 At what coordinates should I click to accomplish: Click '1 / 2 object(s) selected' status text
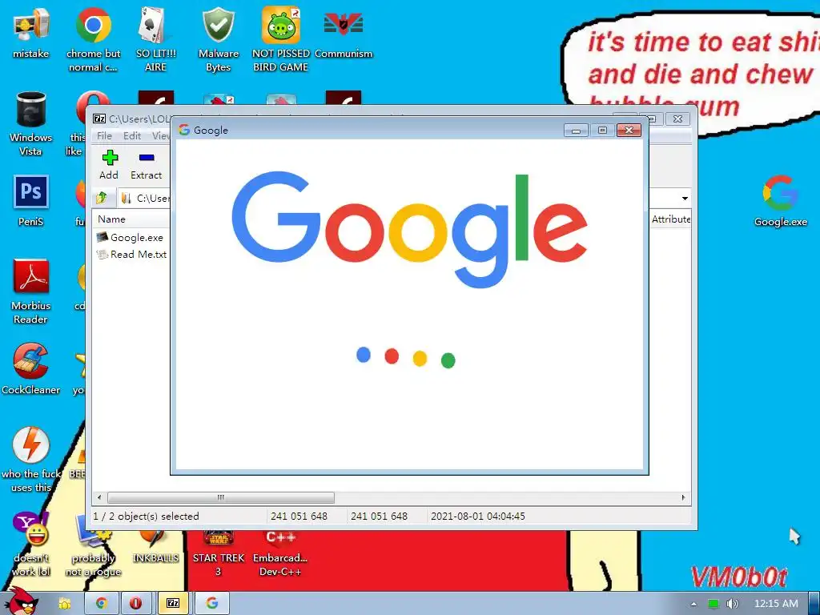coord(146,517)
